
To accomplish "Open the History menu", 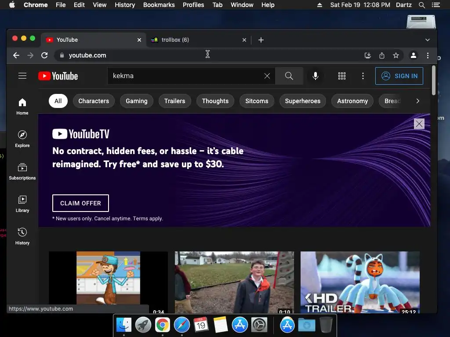I will pos(125,5).
